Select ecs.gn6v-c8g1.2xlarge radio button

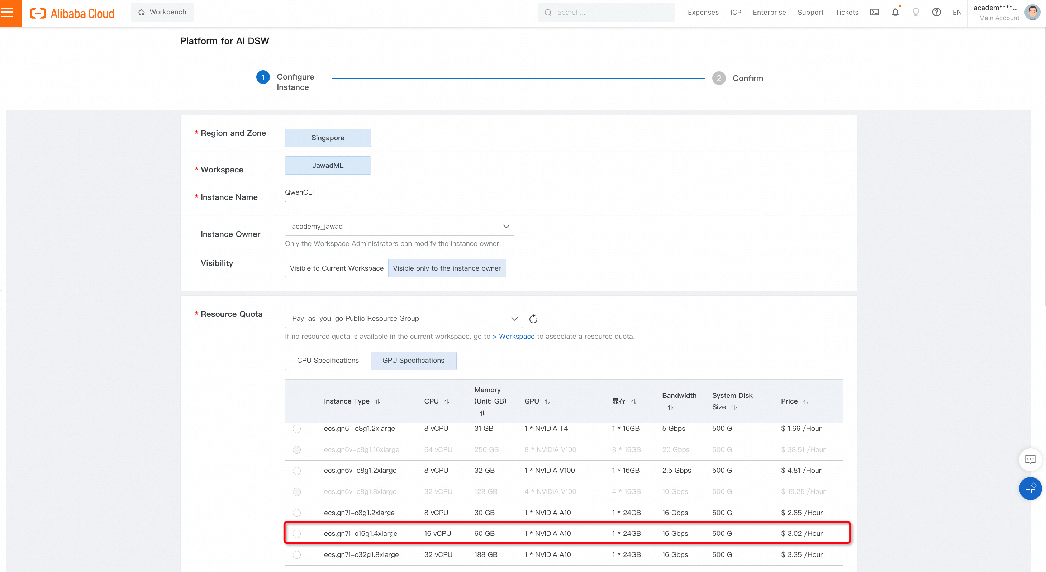tap(297, 471)
